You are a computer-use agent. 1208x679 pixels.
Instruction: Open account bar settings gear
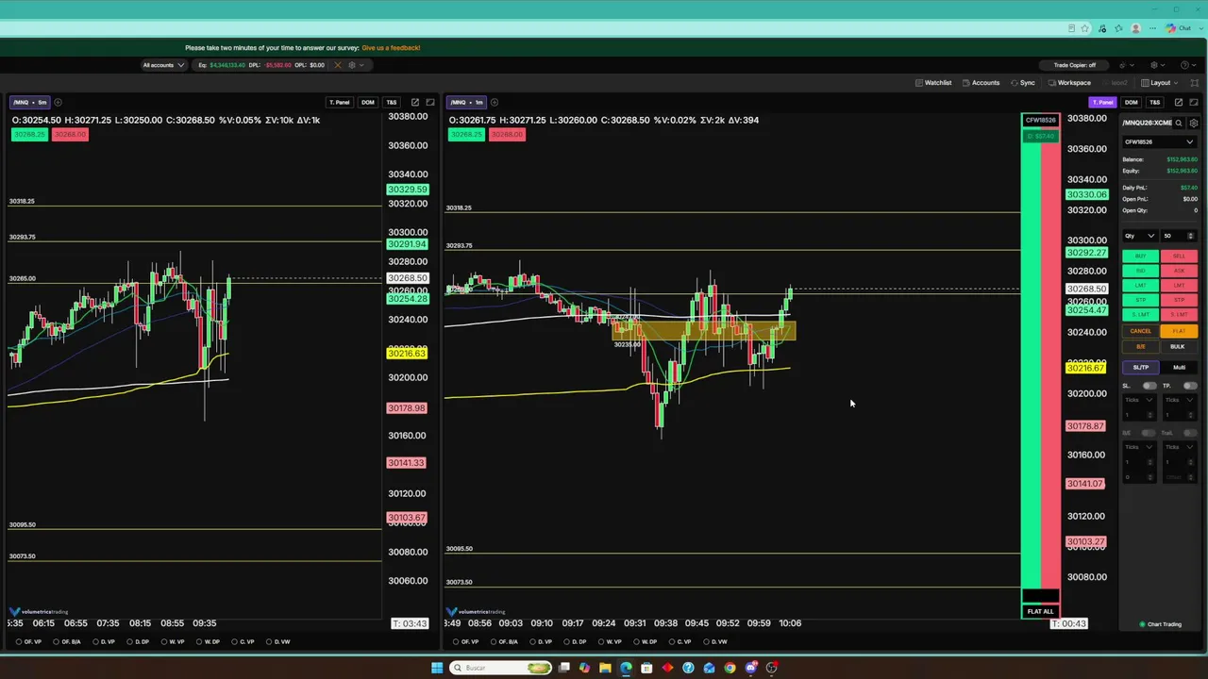coord(351,65)
